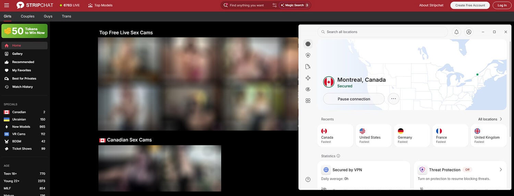Image resolution: width=514 pixels, height=196 pixels.
Task: Switch to the Couples tab
Action: tap(27, 16)
